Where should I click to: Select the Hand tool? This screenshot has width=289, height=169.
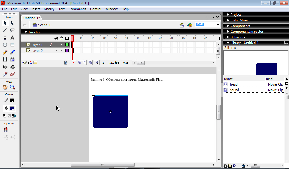[5, 87]
